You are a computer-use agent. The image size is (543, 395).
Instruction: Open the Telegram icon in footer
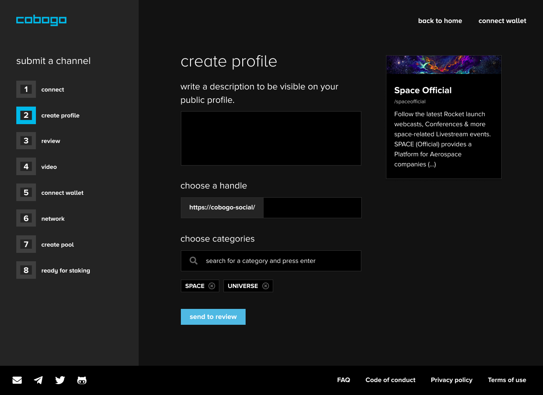[38, 380]
